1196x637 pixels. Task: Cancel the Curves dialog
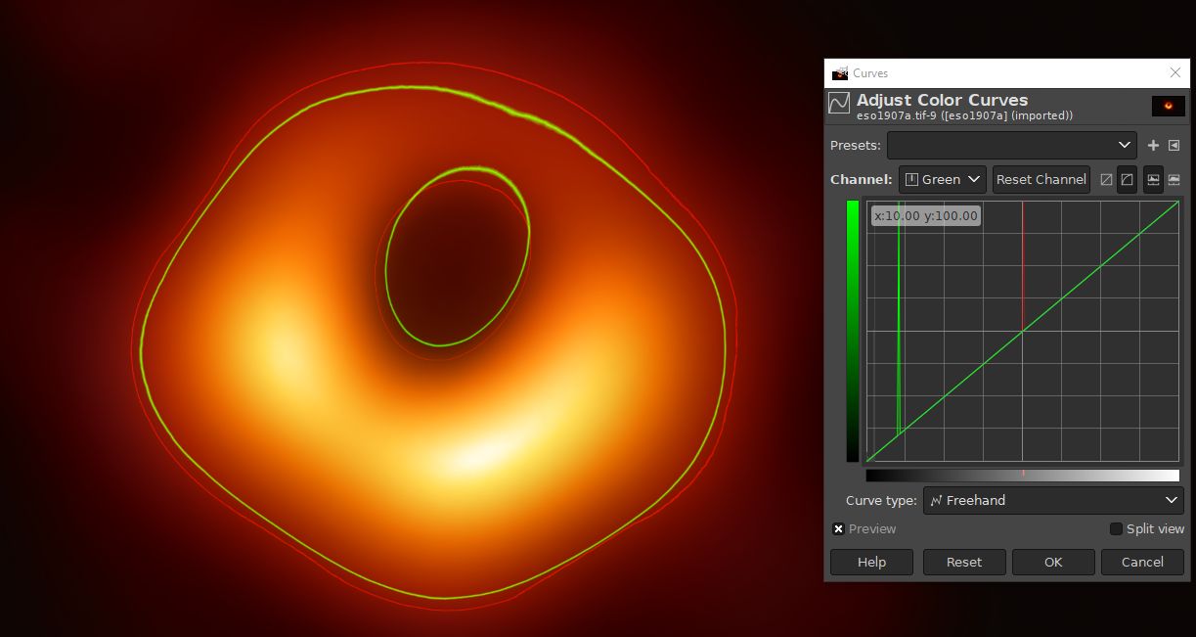click(x=1142, y=562)
